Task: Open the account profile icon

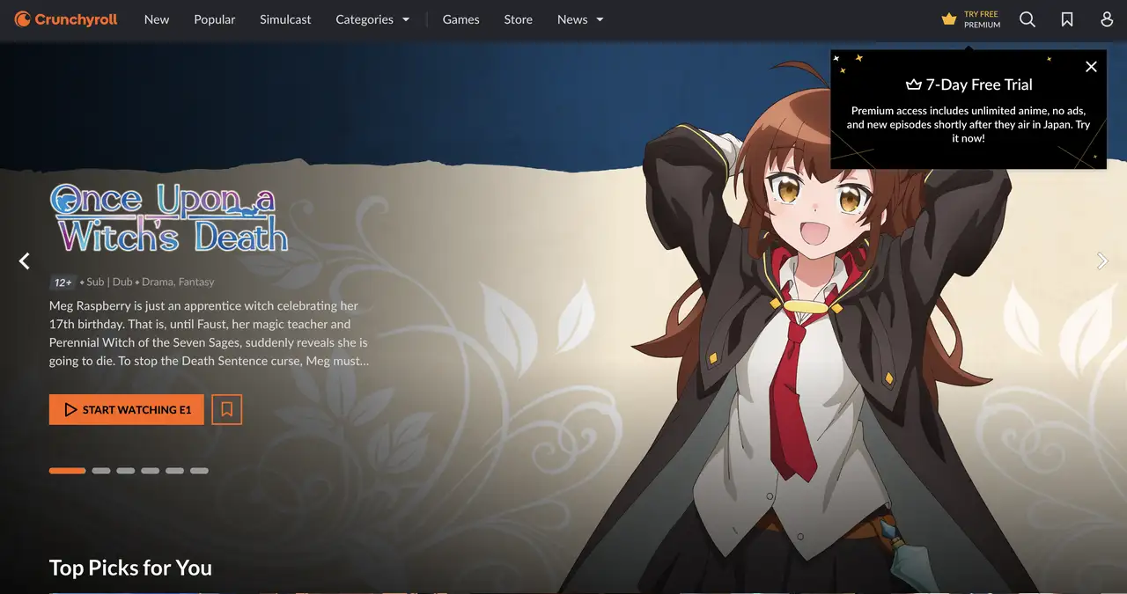Action: [1108, 19]
